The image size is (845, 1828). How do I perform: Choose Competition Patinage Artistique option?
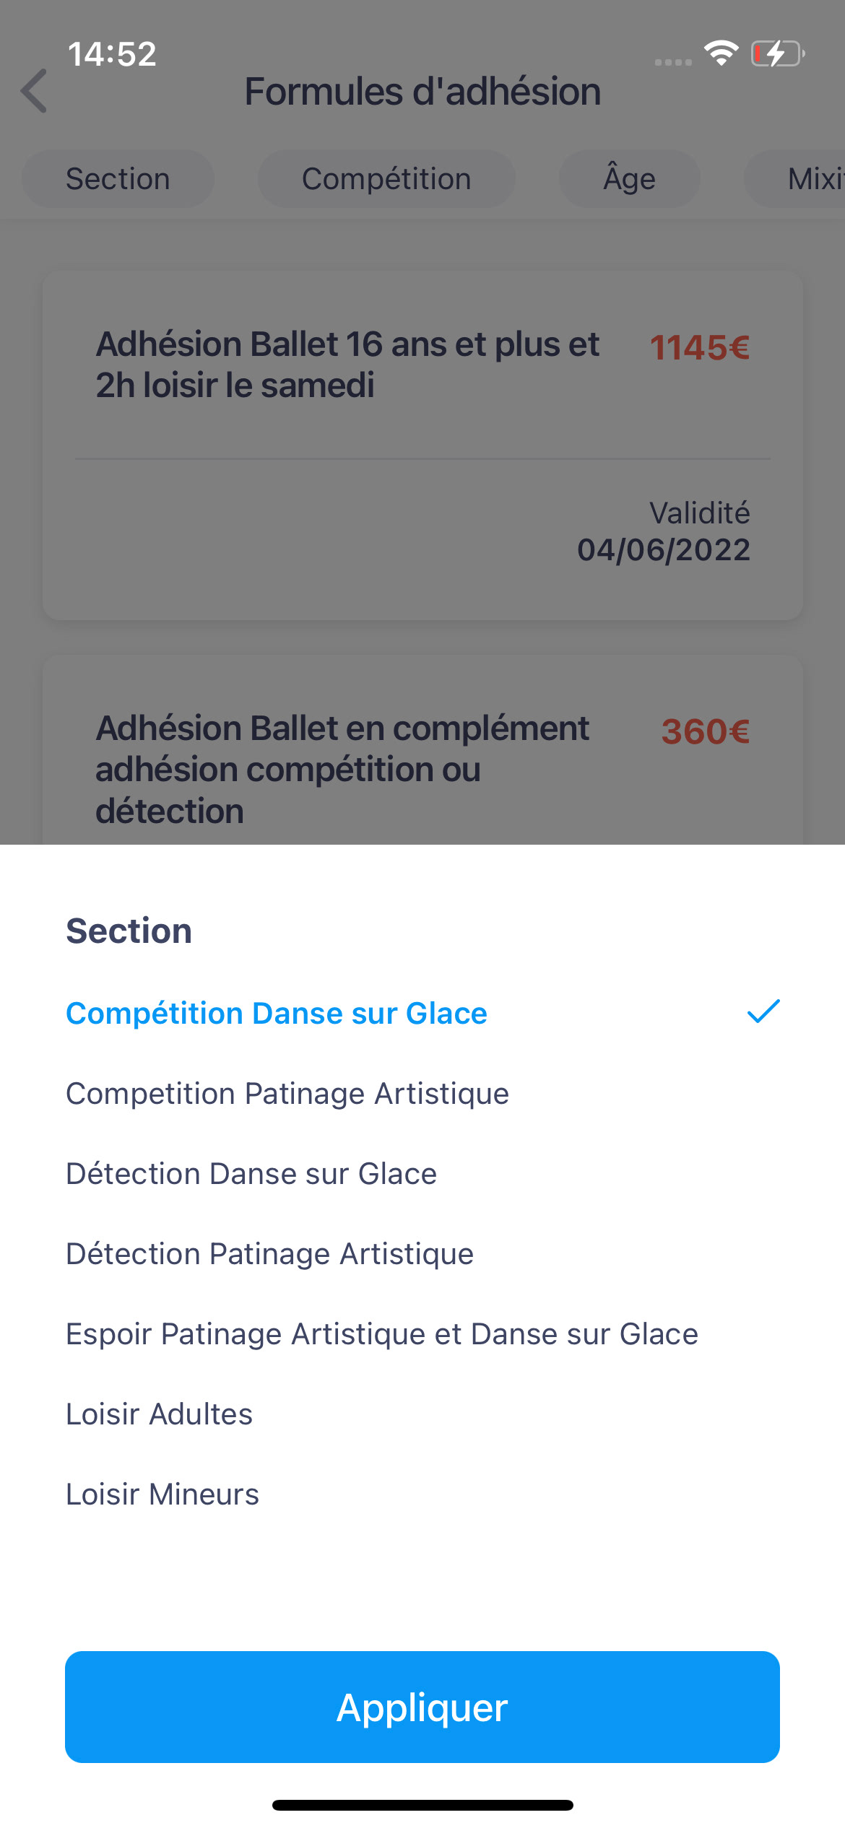(287, 1094)
